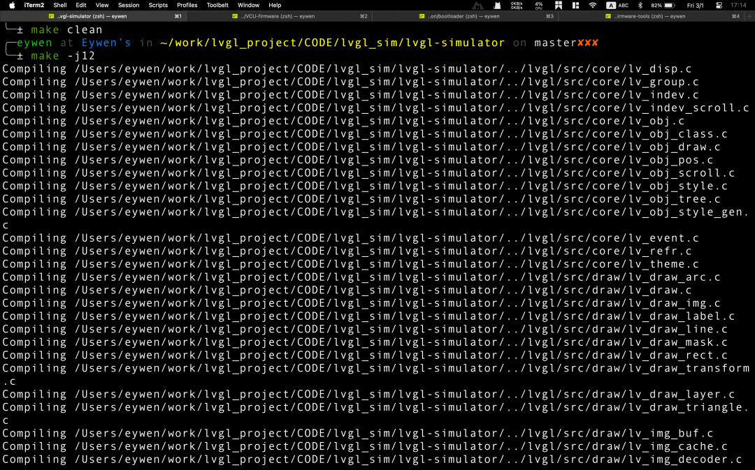Open the Toolbelt menu
Image resolution: width=755 pixels, height=470 pixels.
217,5
